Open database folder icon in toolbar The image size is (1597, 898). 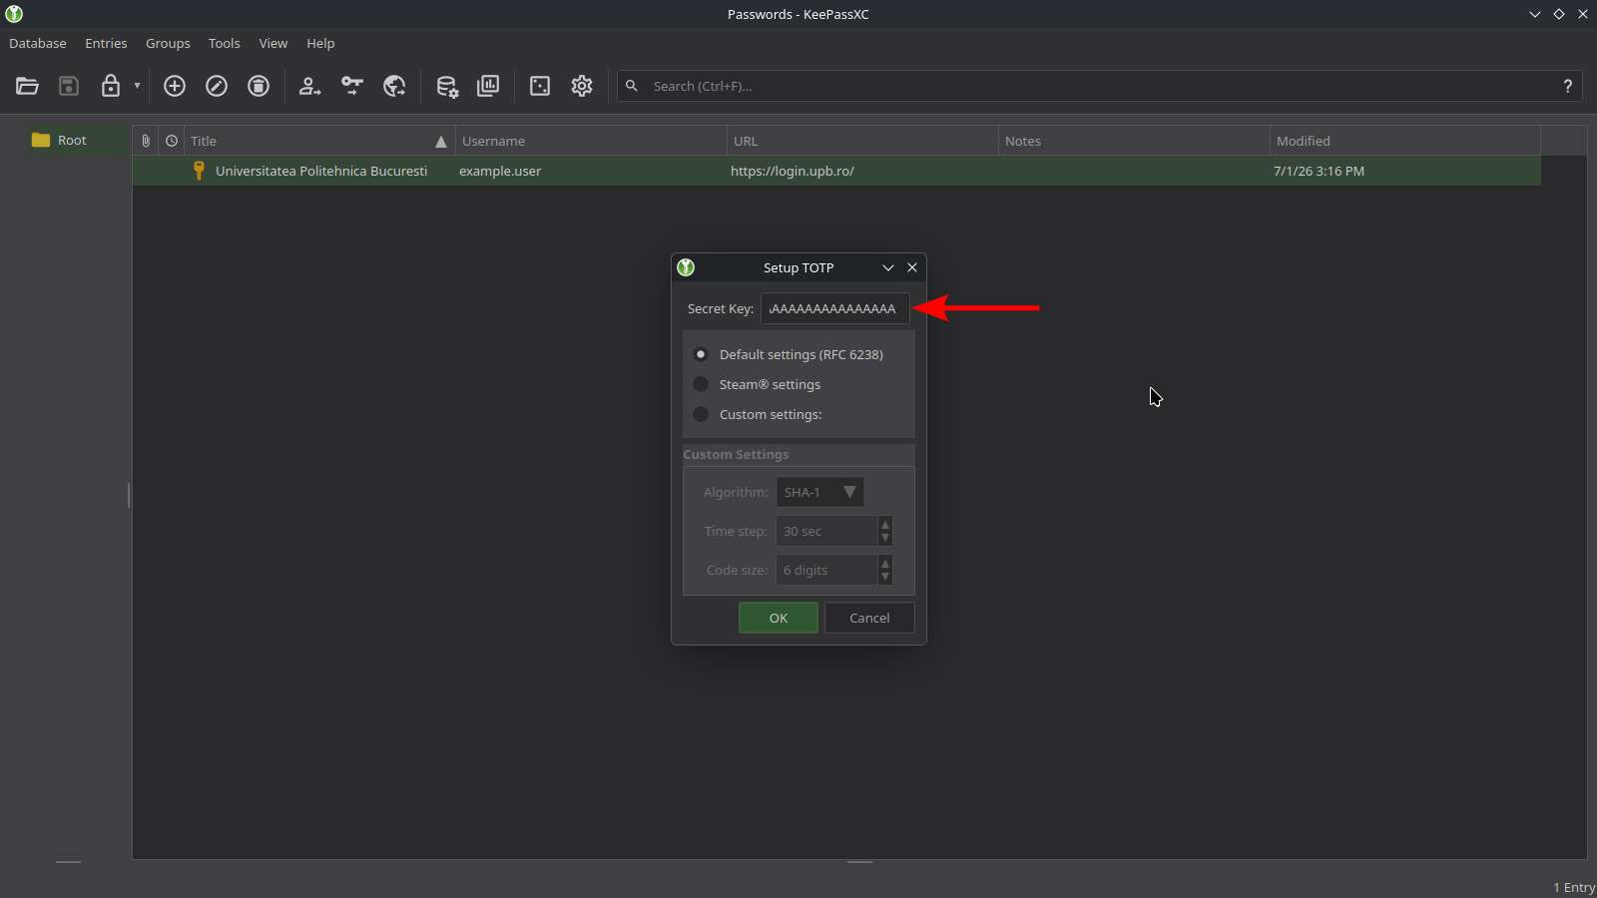[x=27, y=86]
